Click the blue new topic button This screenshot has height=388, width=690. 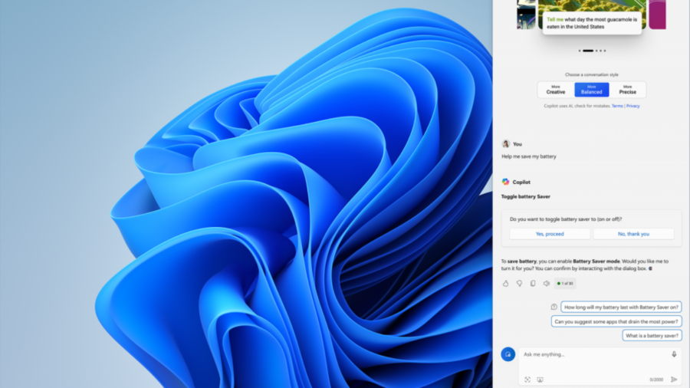[508, 354]
